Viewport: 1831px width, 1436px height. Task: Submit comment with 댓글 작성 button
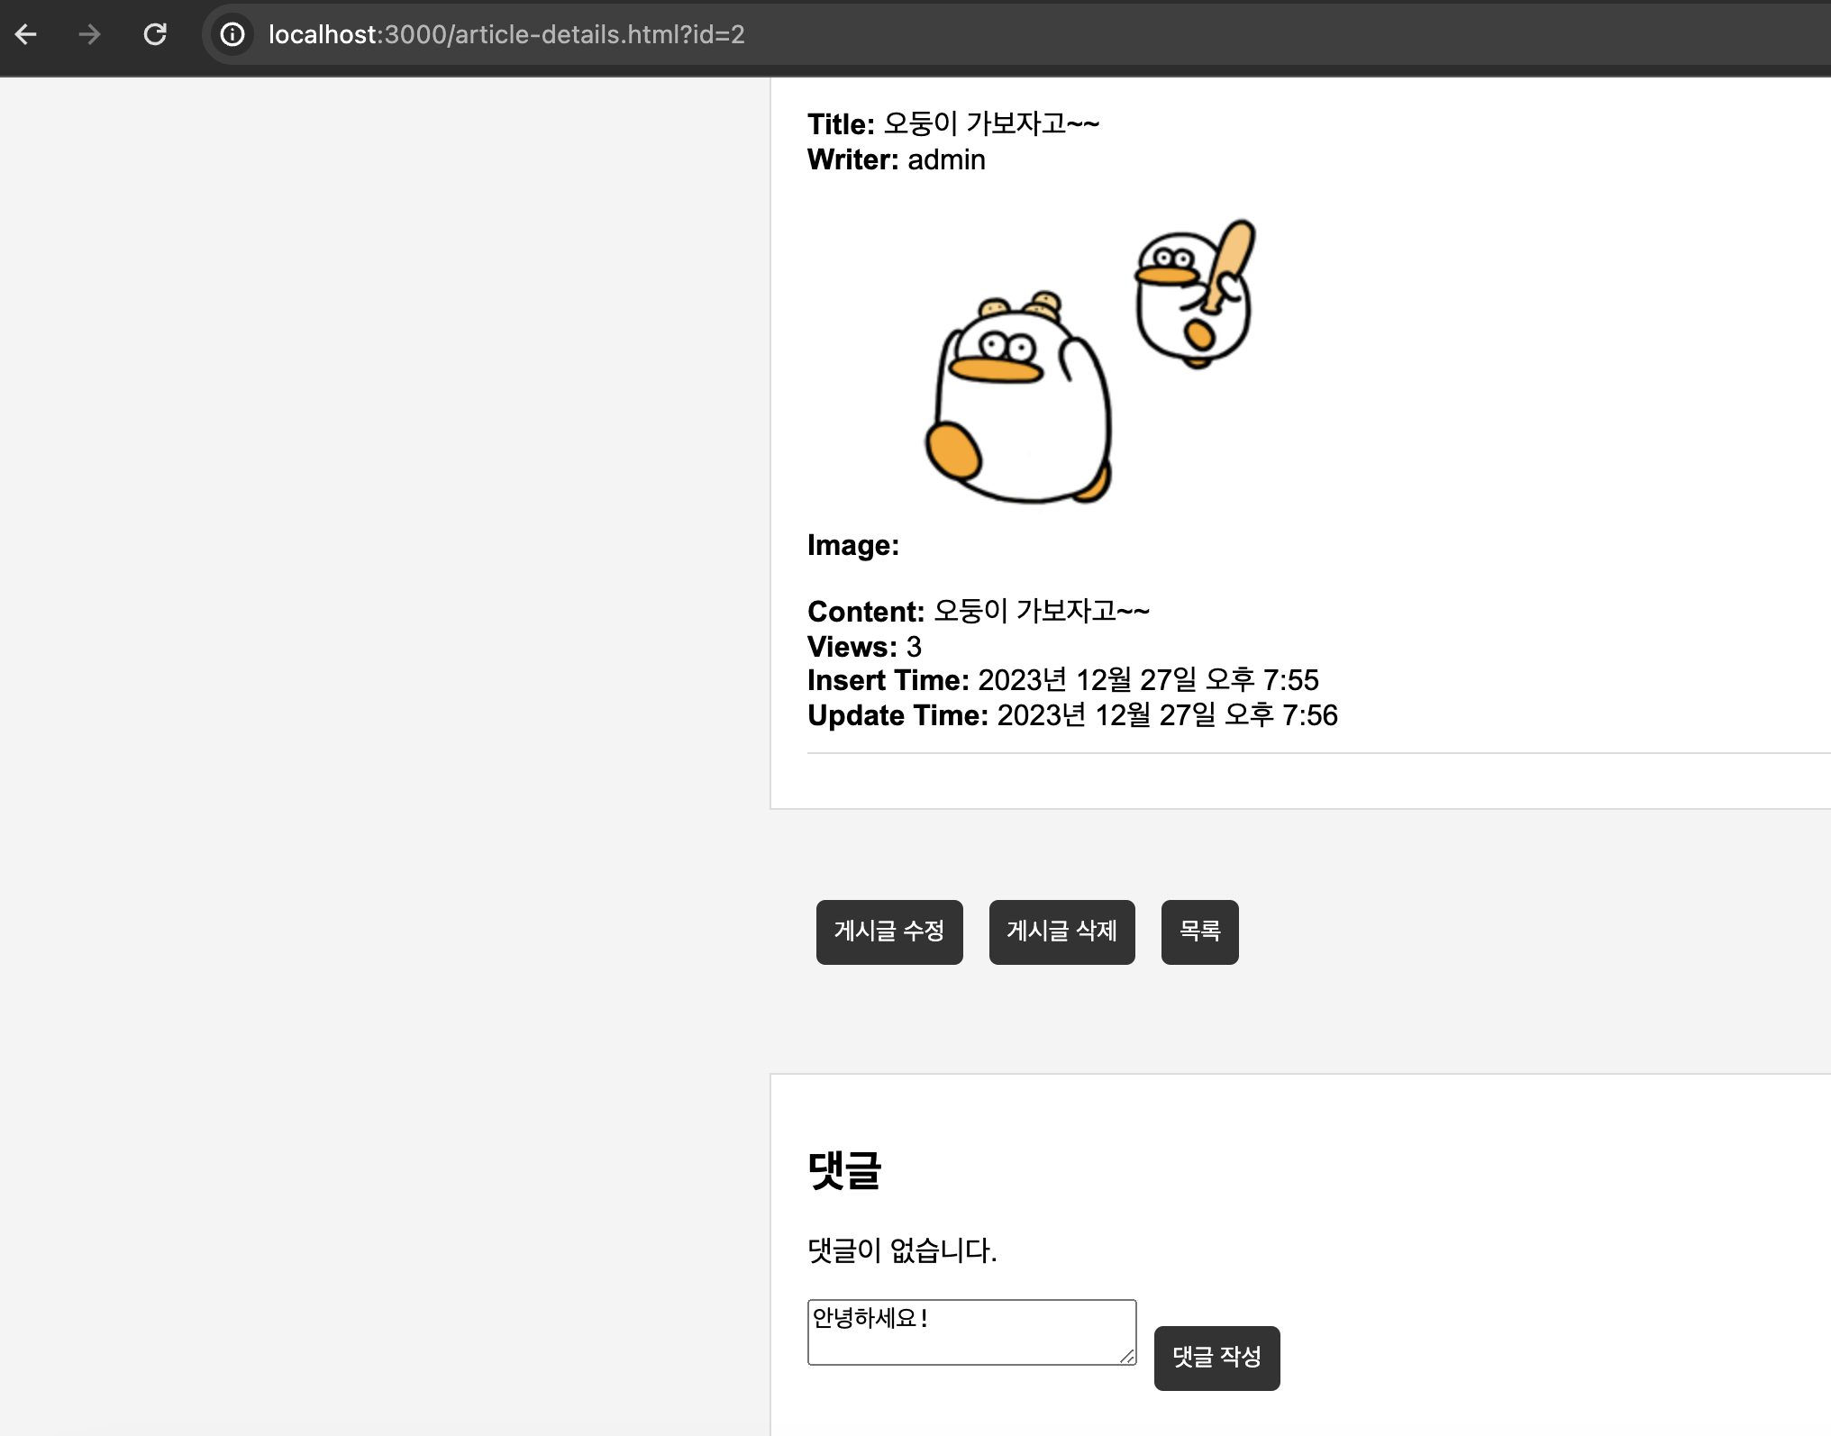(1216, 1358)
